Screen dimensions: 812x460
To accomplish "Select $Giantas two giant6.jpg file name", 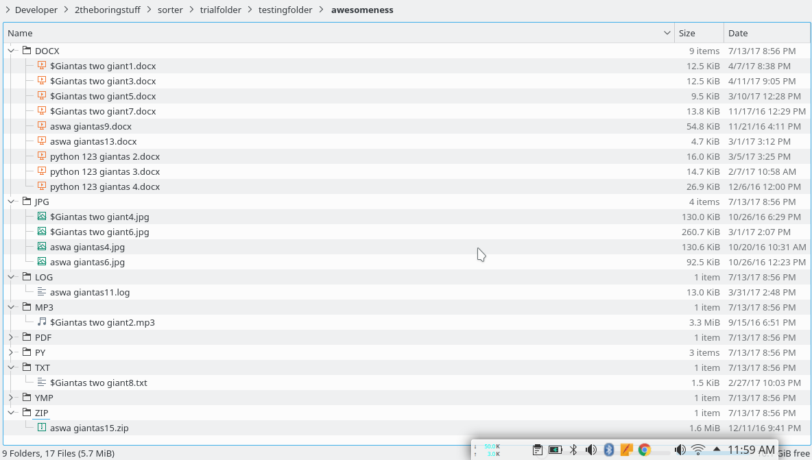I will coord(99,232).
